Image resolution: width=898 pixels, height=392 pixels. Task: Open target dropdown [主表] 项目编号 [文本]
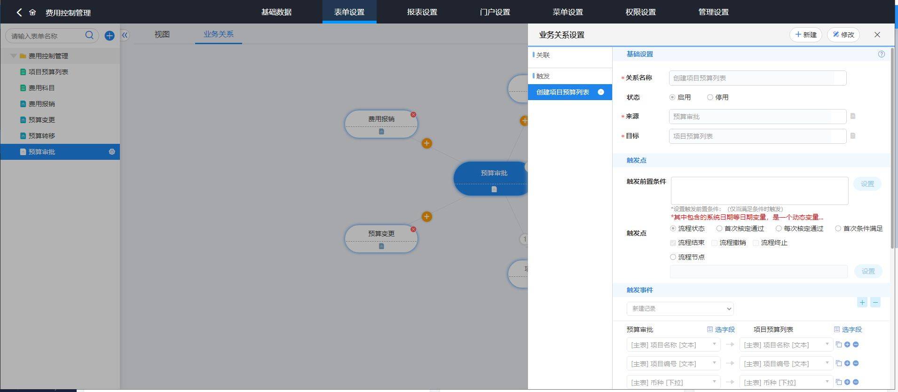786,364
